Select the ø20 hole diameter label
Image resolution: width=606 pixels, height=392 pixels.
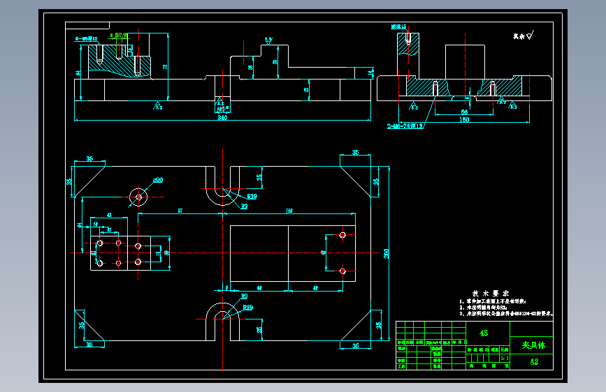point(158,180)
